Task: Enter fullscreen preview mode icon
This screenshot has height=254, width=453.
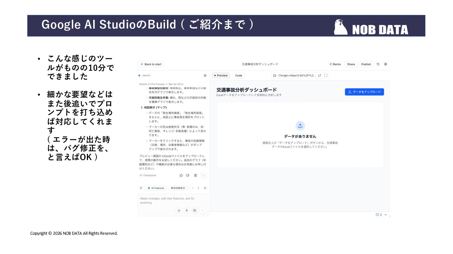Action: [x=326, y=75]
